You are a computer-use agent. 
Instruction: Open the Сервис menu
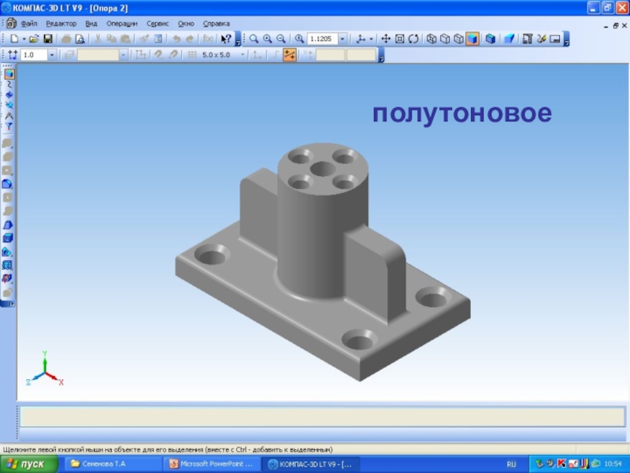tap(157, 24)
